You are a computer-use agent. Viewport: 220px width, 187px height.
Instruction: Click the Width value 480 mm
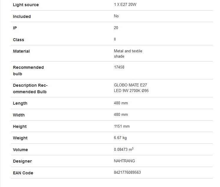pyautogui.click(x=121, y=115)
